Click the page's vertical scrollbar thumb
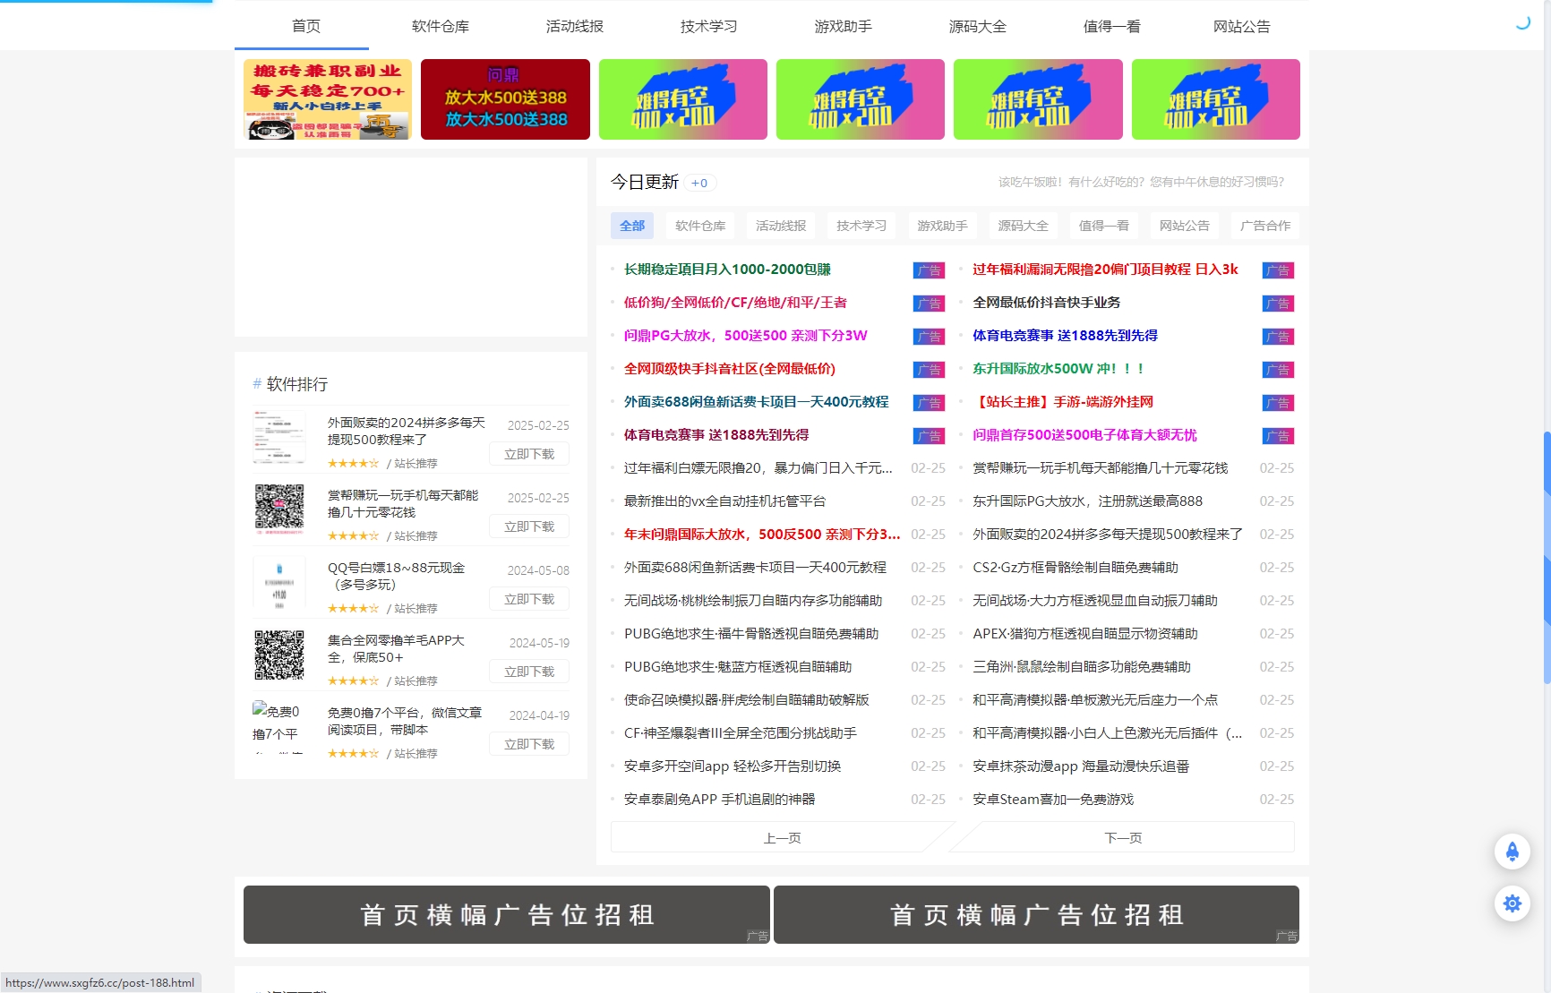This screenshot has width=1551, height=993. (1547, 557)
